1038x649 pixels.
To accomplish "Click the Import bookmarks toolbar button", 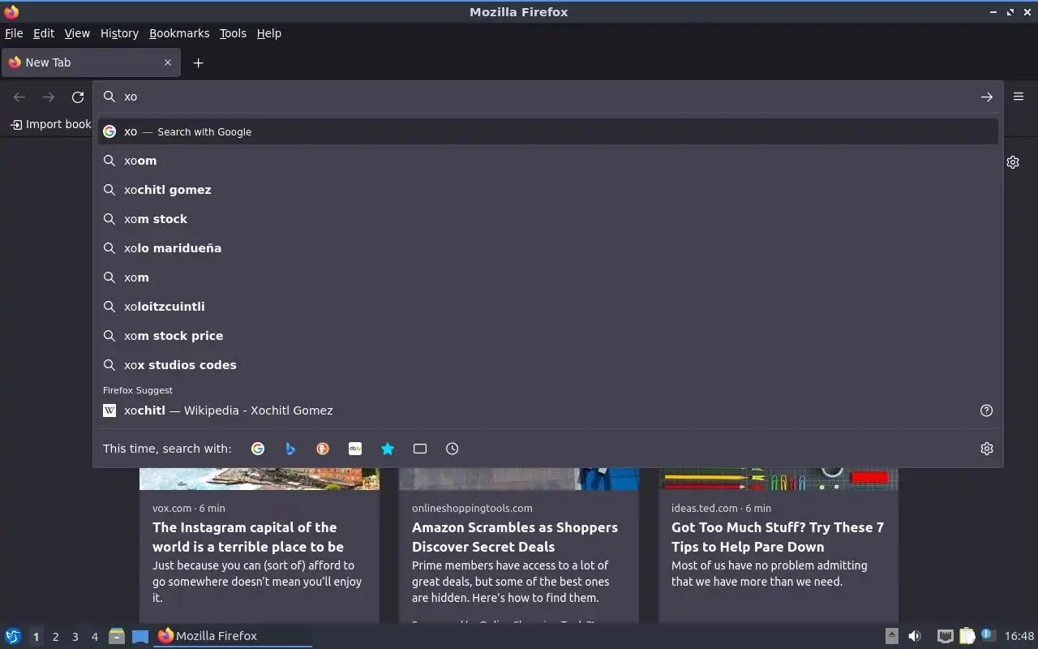I will point(50,124).
